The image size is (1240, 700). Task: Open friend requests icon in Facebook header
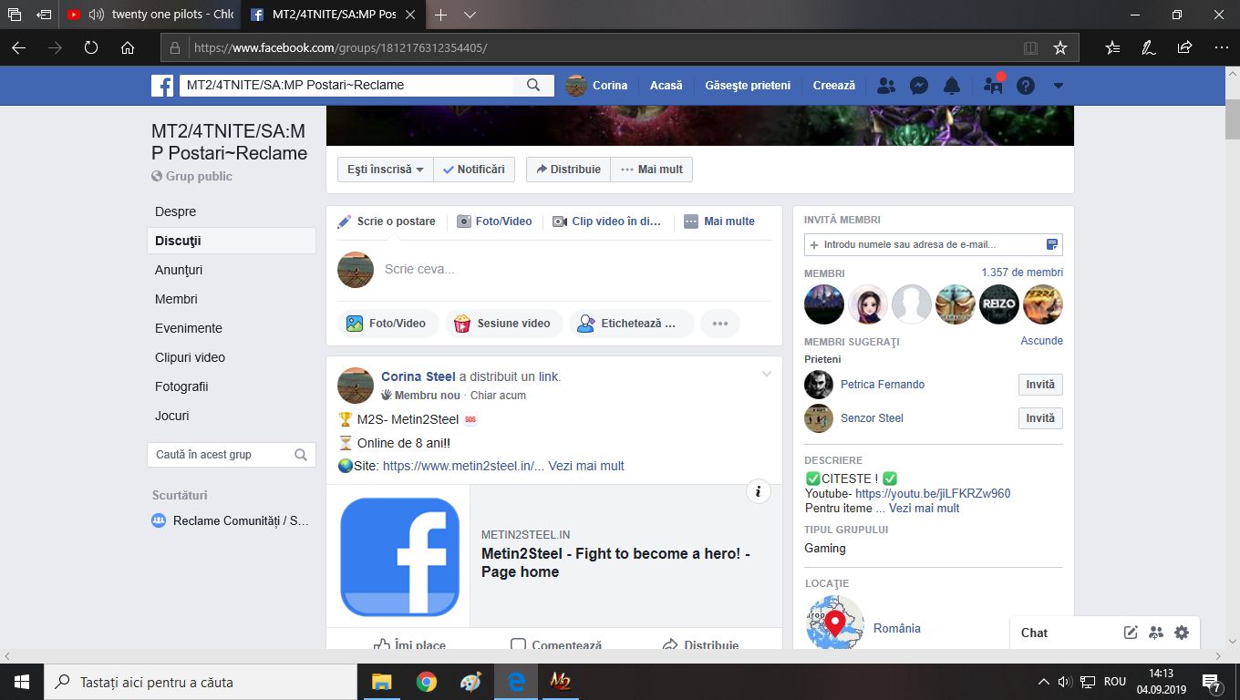coord(885,86)
